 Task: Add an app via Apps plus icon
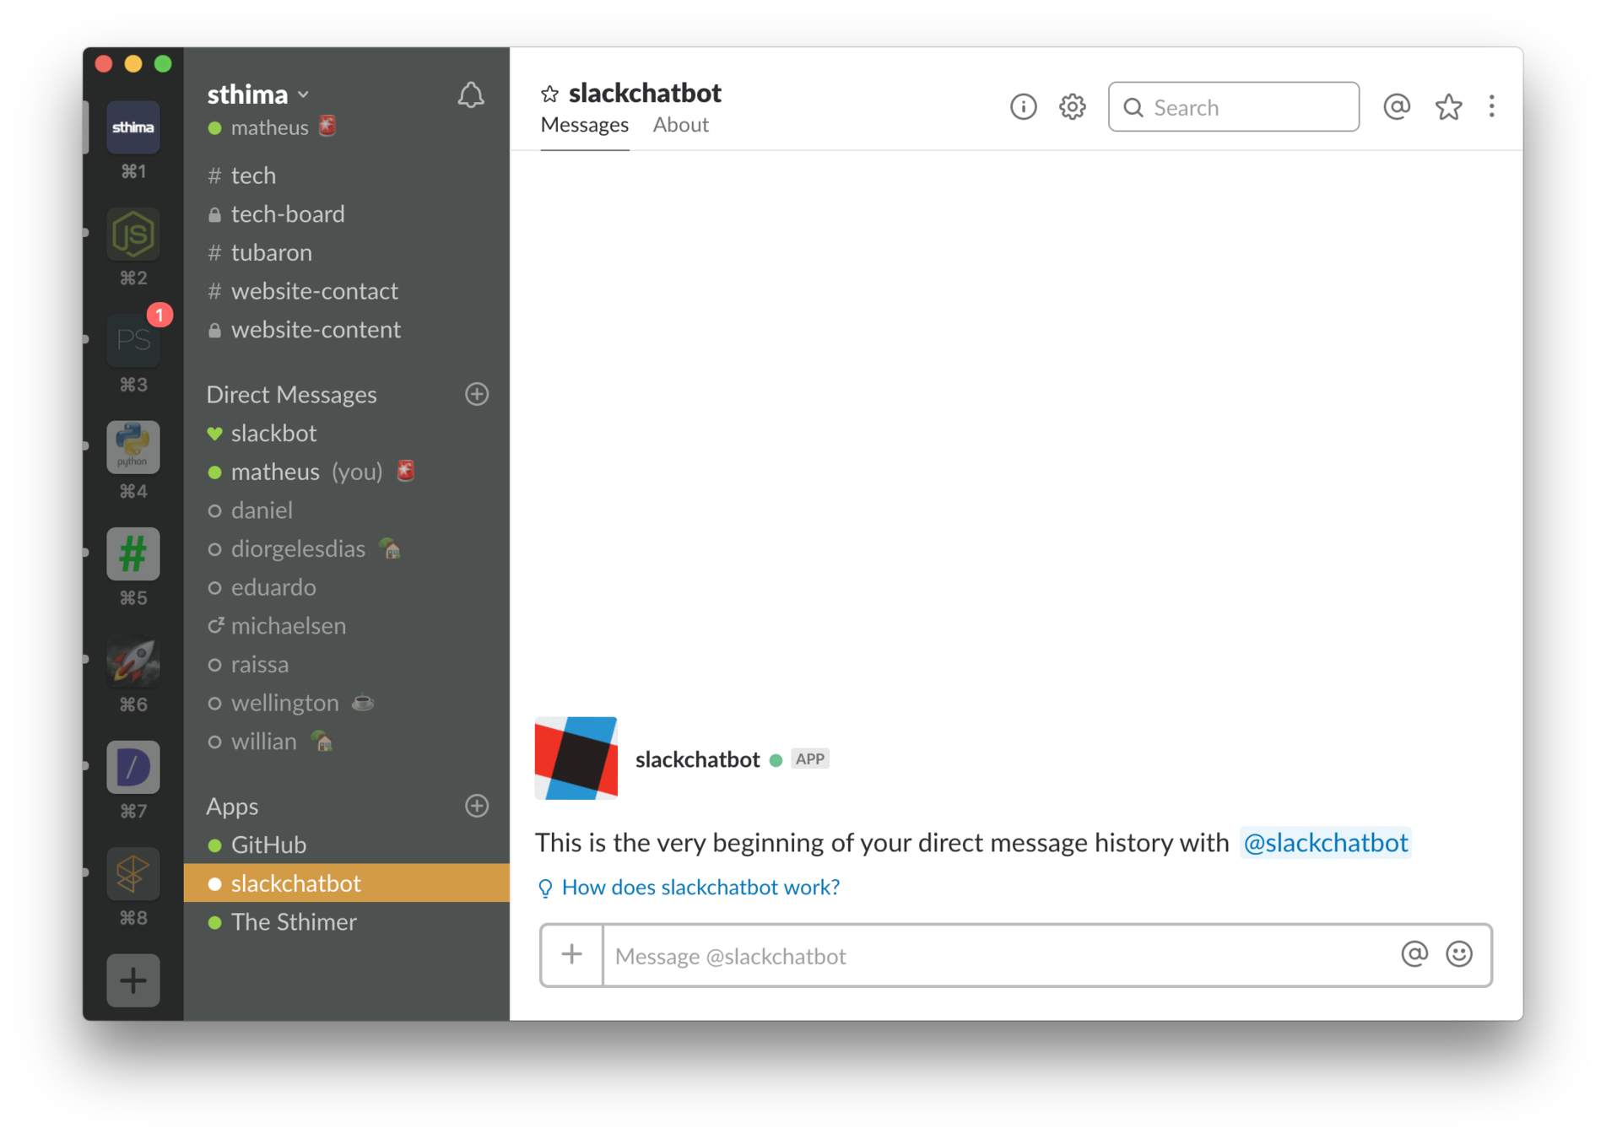click(477, 806)
